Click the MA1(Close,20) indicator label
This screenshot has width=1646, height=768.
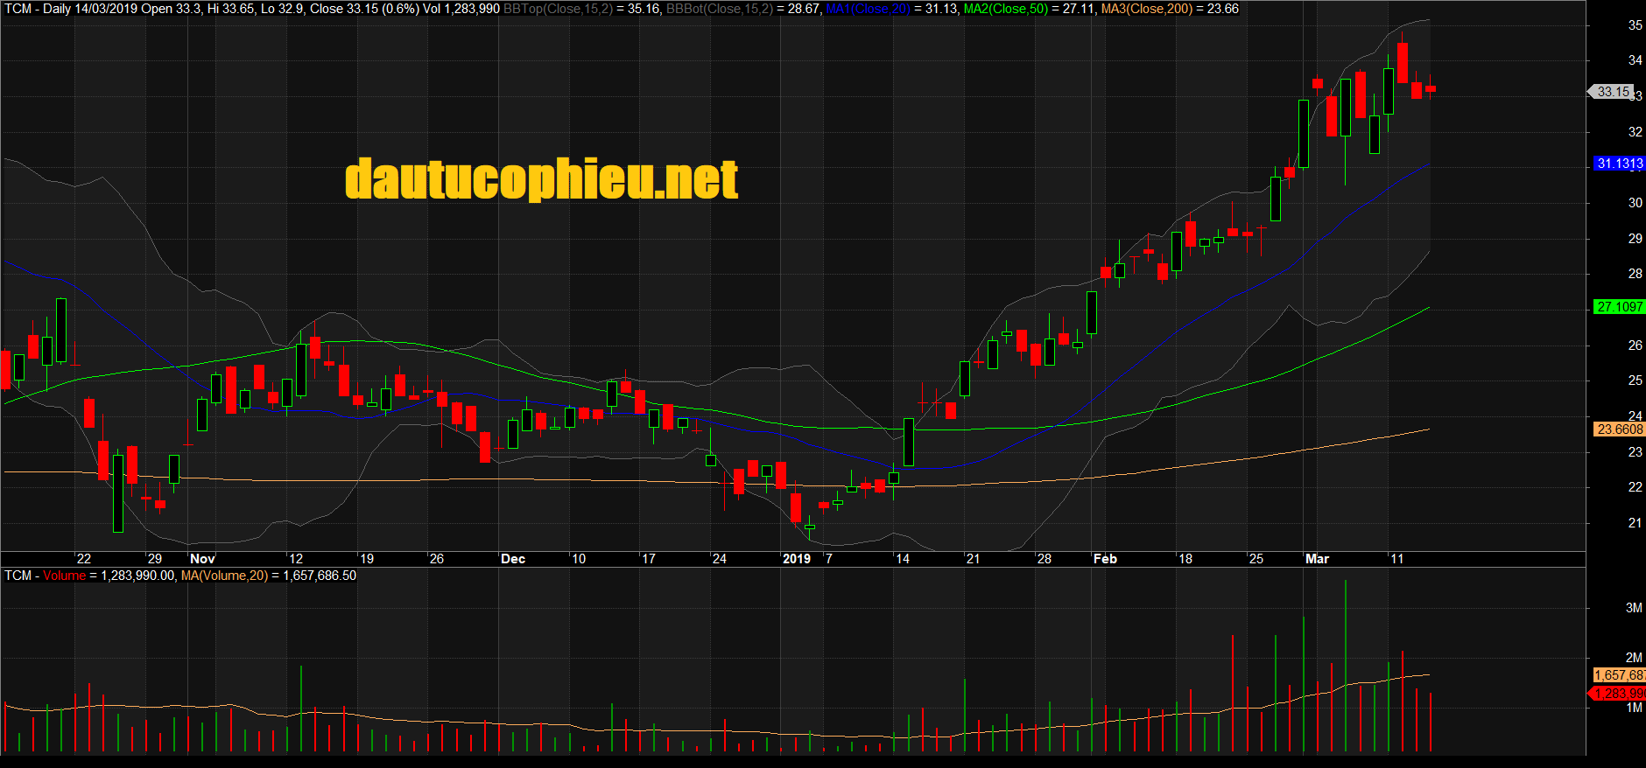[x=868, y=9]
